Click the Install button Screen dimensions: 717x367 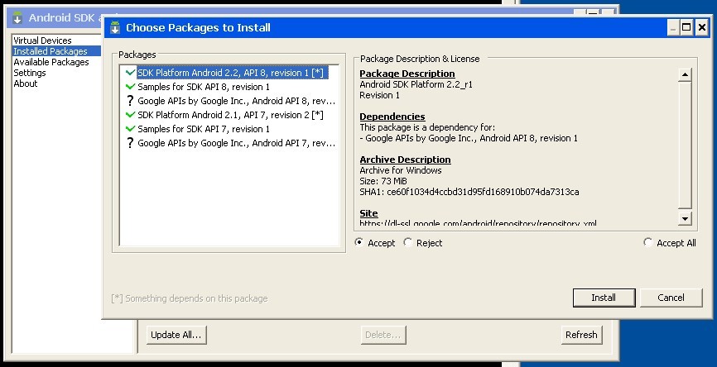point(604,298)
